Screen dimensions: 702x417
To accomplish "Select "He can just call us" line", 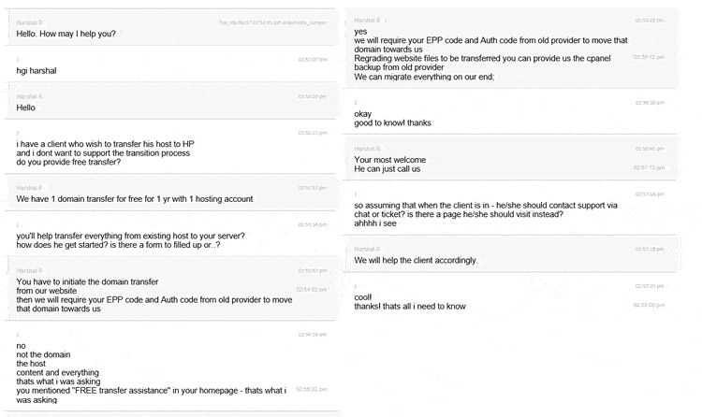I will [388, 168].
